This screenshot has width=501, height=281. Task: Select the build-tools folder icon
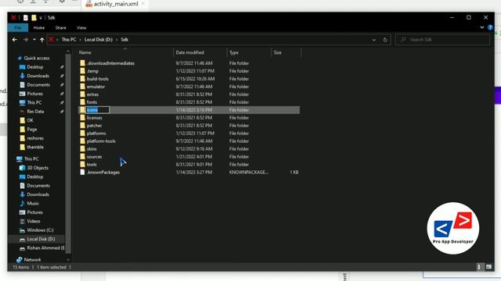coord(82,79)
